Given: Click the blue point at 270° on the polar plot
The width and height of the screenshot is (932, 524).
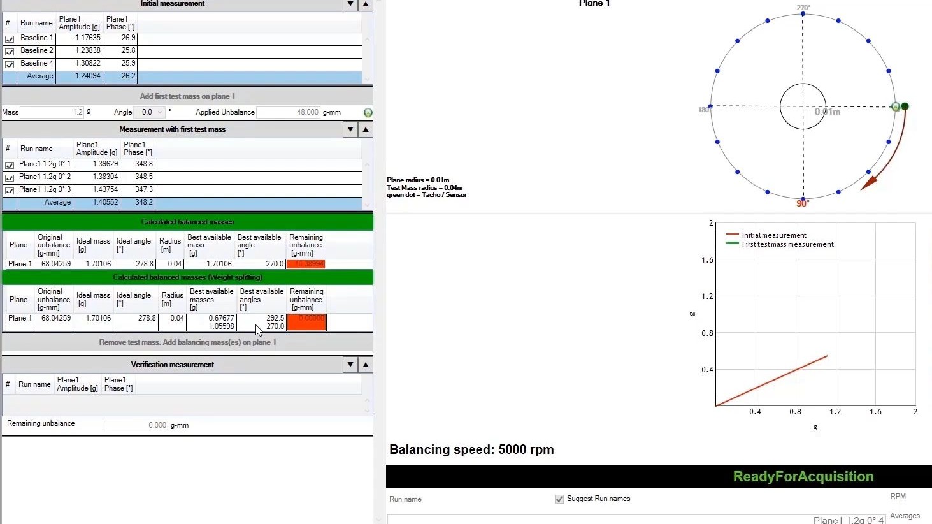Looking at the screenshot, I should [803, 13].
